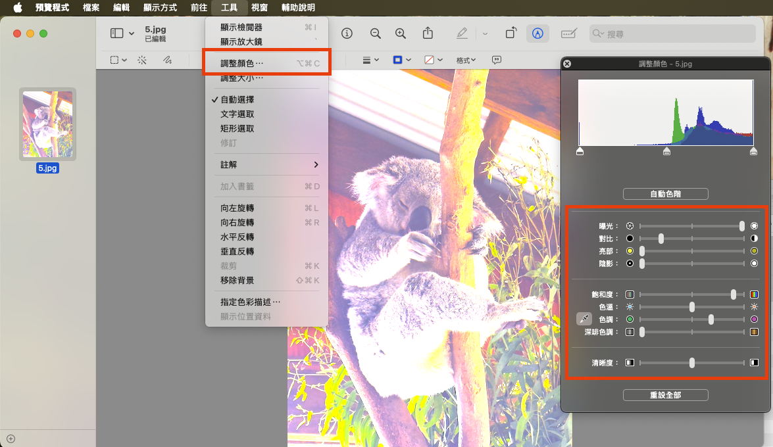The image size is (773, 447).
Task: Open the Share icon in toolbar
Action: click(428, 34)
